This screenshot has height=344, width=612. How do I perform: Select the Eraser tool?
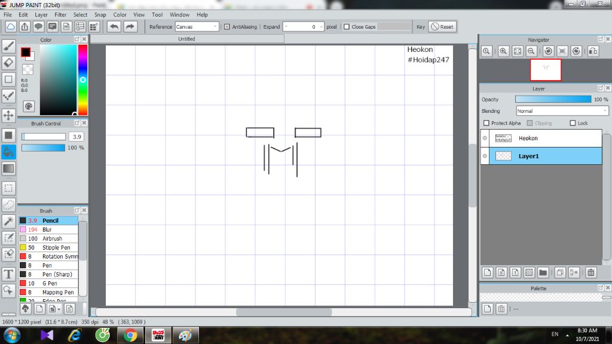8,62
